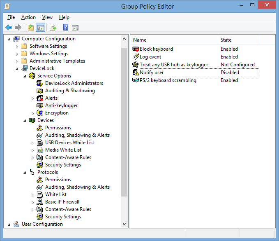Click Disabled state of Notify user
Screen dimensions: 279x241
(x=230, y=73)
